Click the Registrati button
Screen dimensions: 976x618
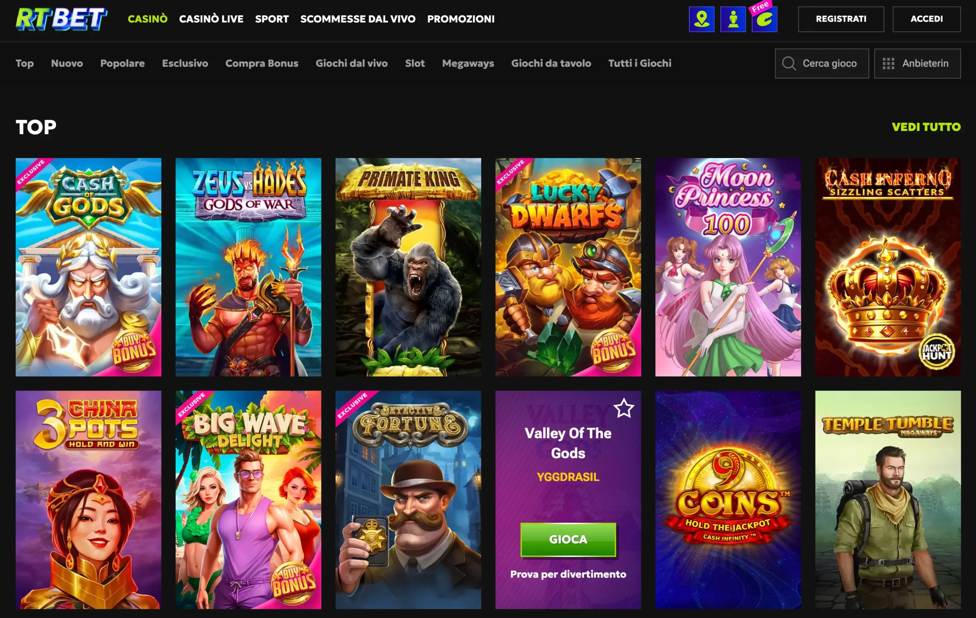[x=841, y=19]
